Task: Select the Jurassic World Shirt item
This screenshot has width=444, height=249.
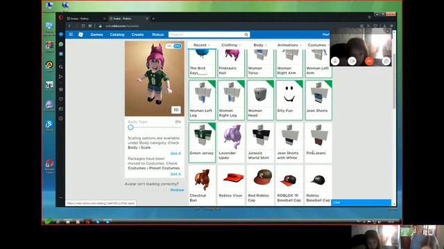Action: coord(260,143)
